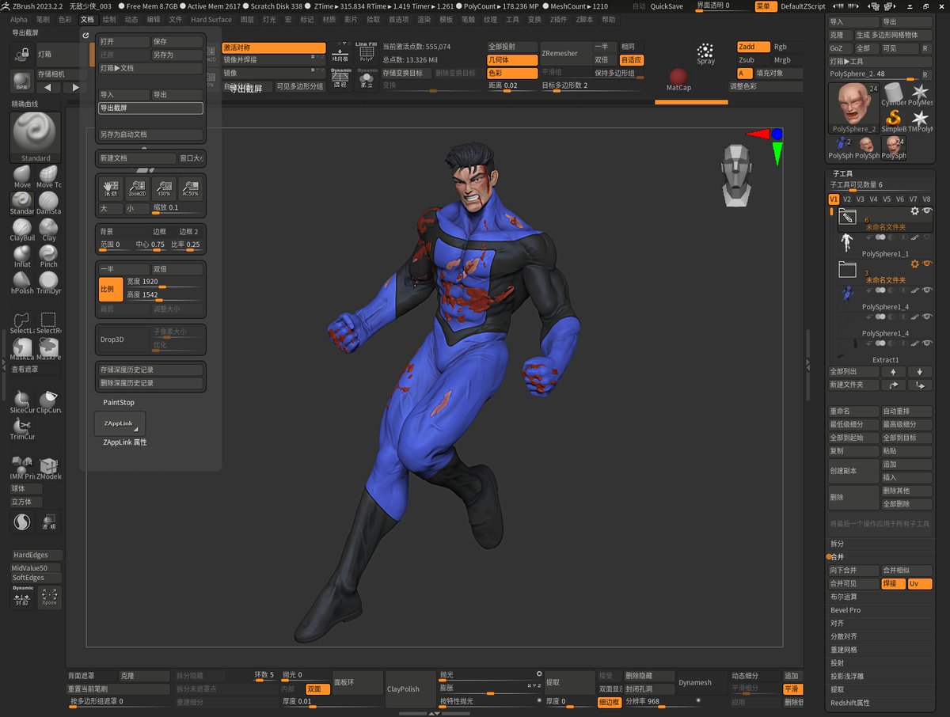
Task: Open the Hard Surface menu
Action: [x=211, y=19]
